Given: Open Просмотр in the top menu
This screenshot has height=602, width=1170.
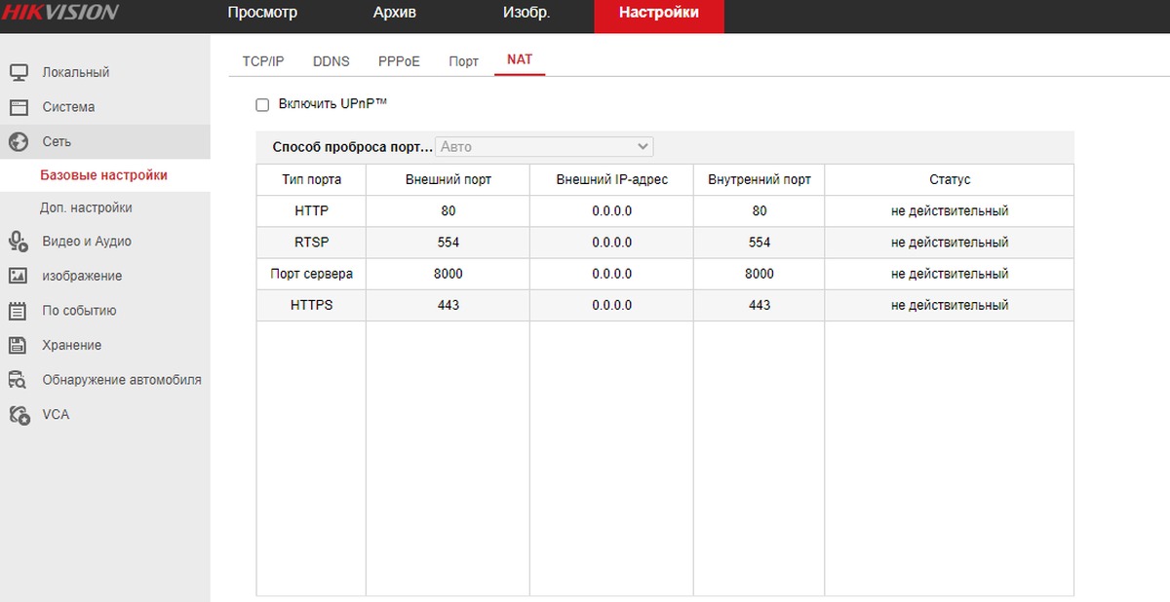Looking at the screenshot, I should (262, 13).
